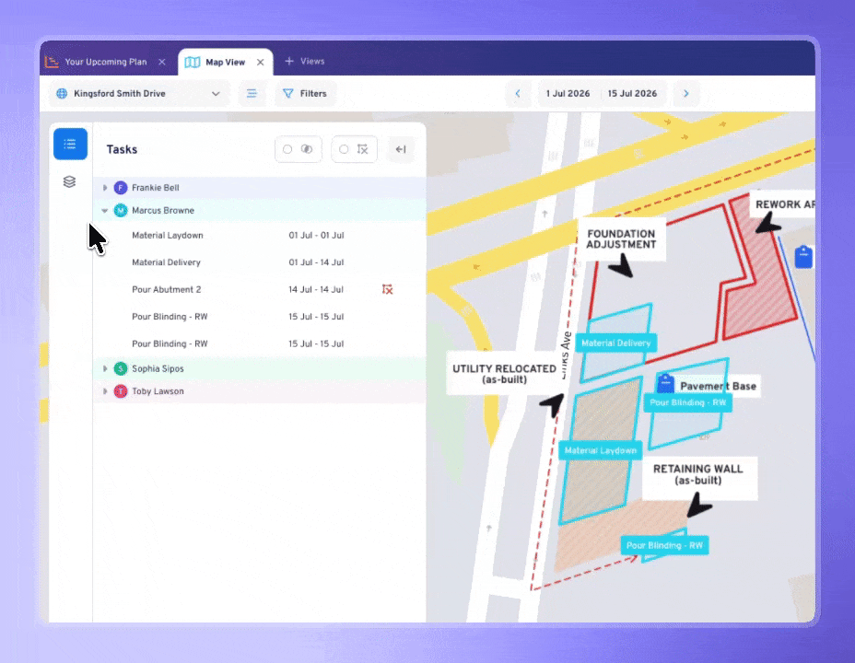
Task: Click the blue clipboard marker below REWORK label
Action: point(803,257)
